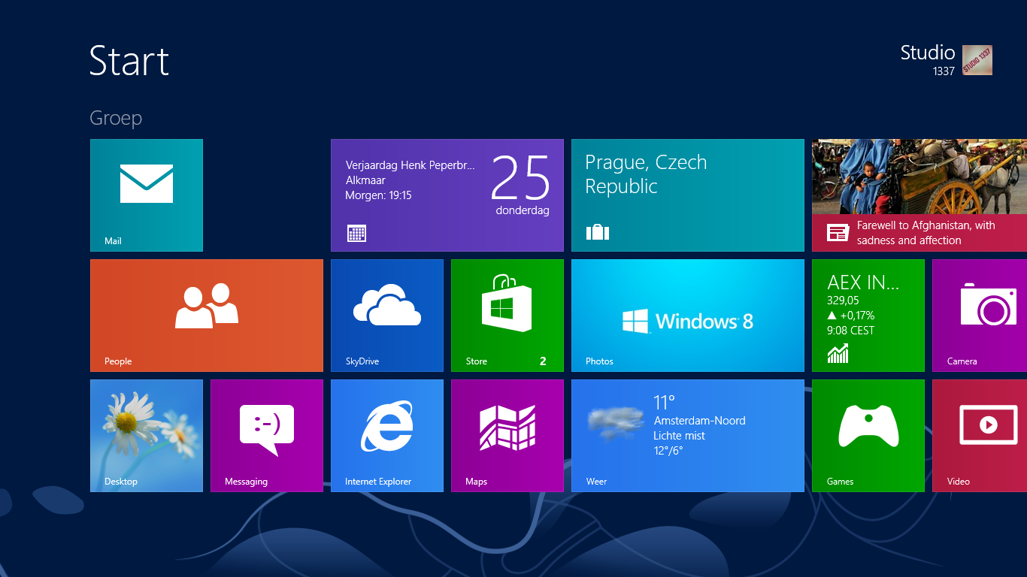The height and width of the screenshot is (577, 1027).
Task: Open the Games controller icon
Action: click(868, 426)
